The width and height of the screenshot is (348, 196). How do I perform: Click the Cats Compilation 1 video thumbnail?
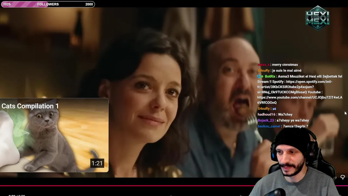tap(54, 135)
